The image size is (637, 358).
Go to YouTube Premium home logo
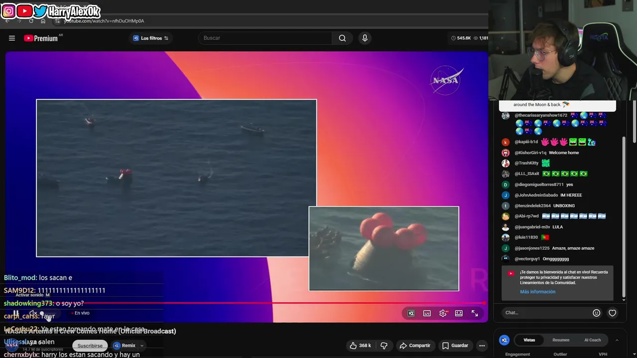tap(41, 38)
